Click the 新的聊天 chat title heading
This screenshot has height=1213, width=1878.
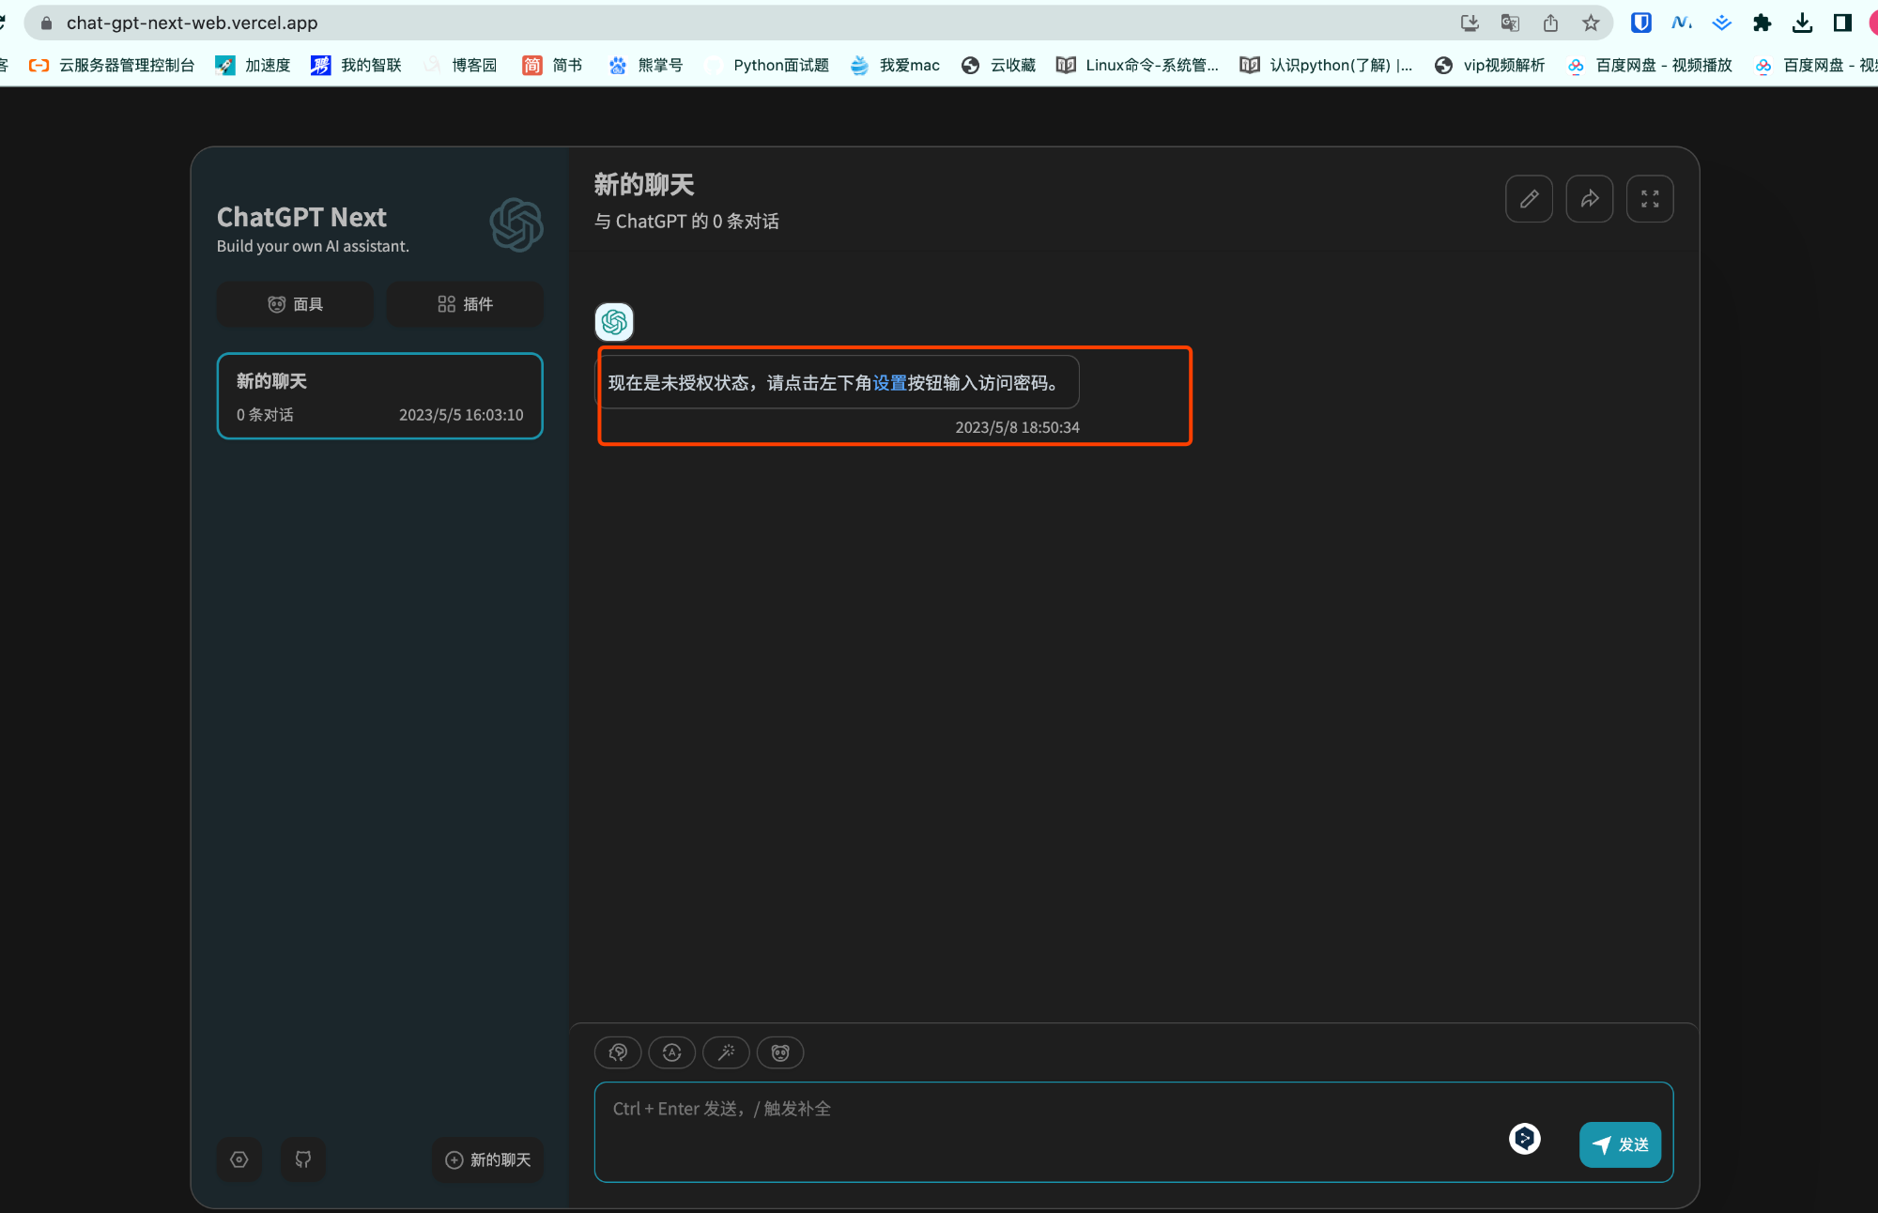(644, 185)
